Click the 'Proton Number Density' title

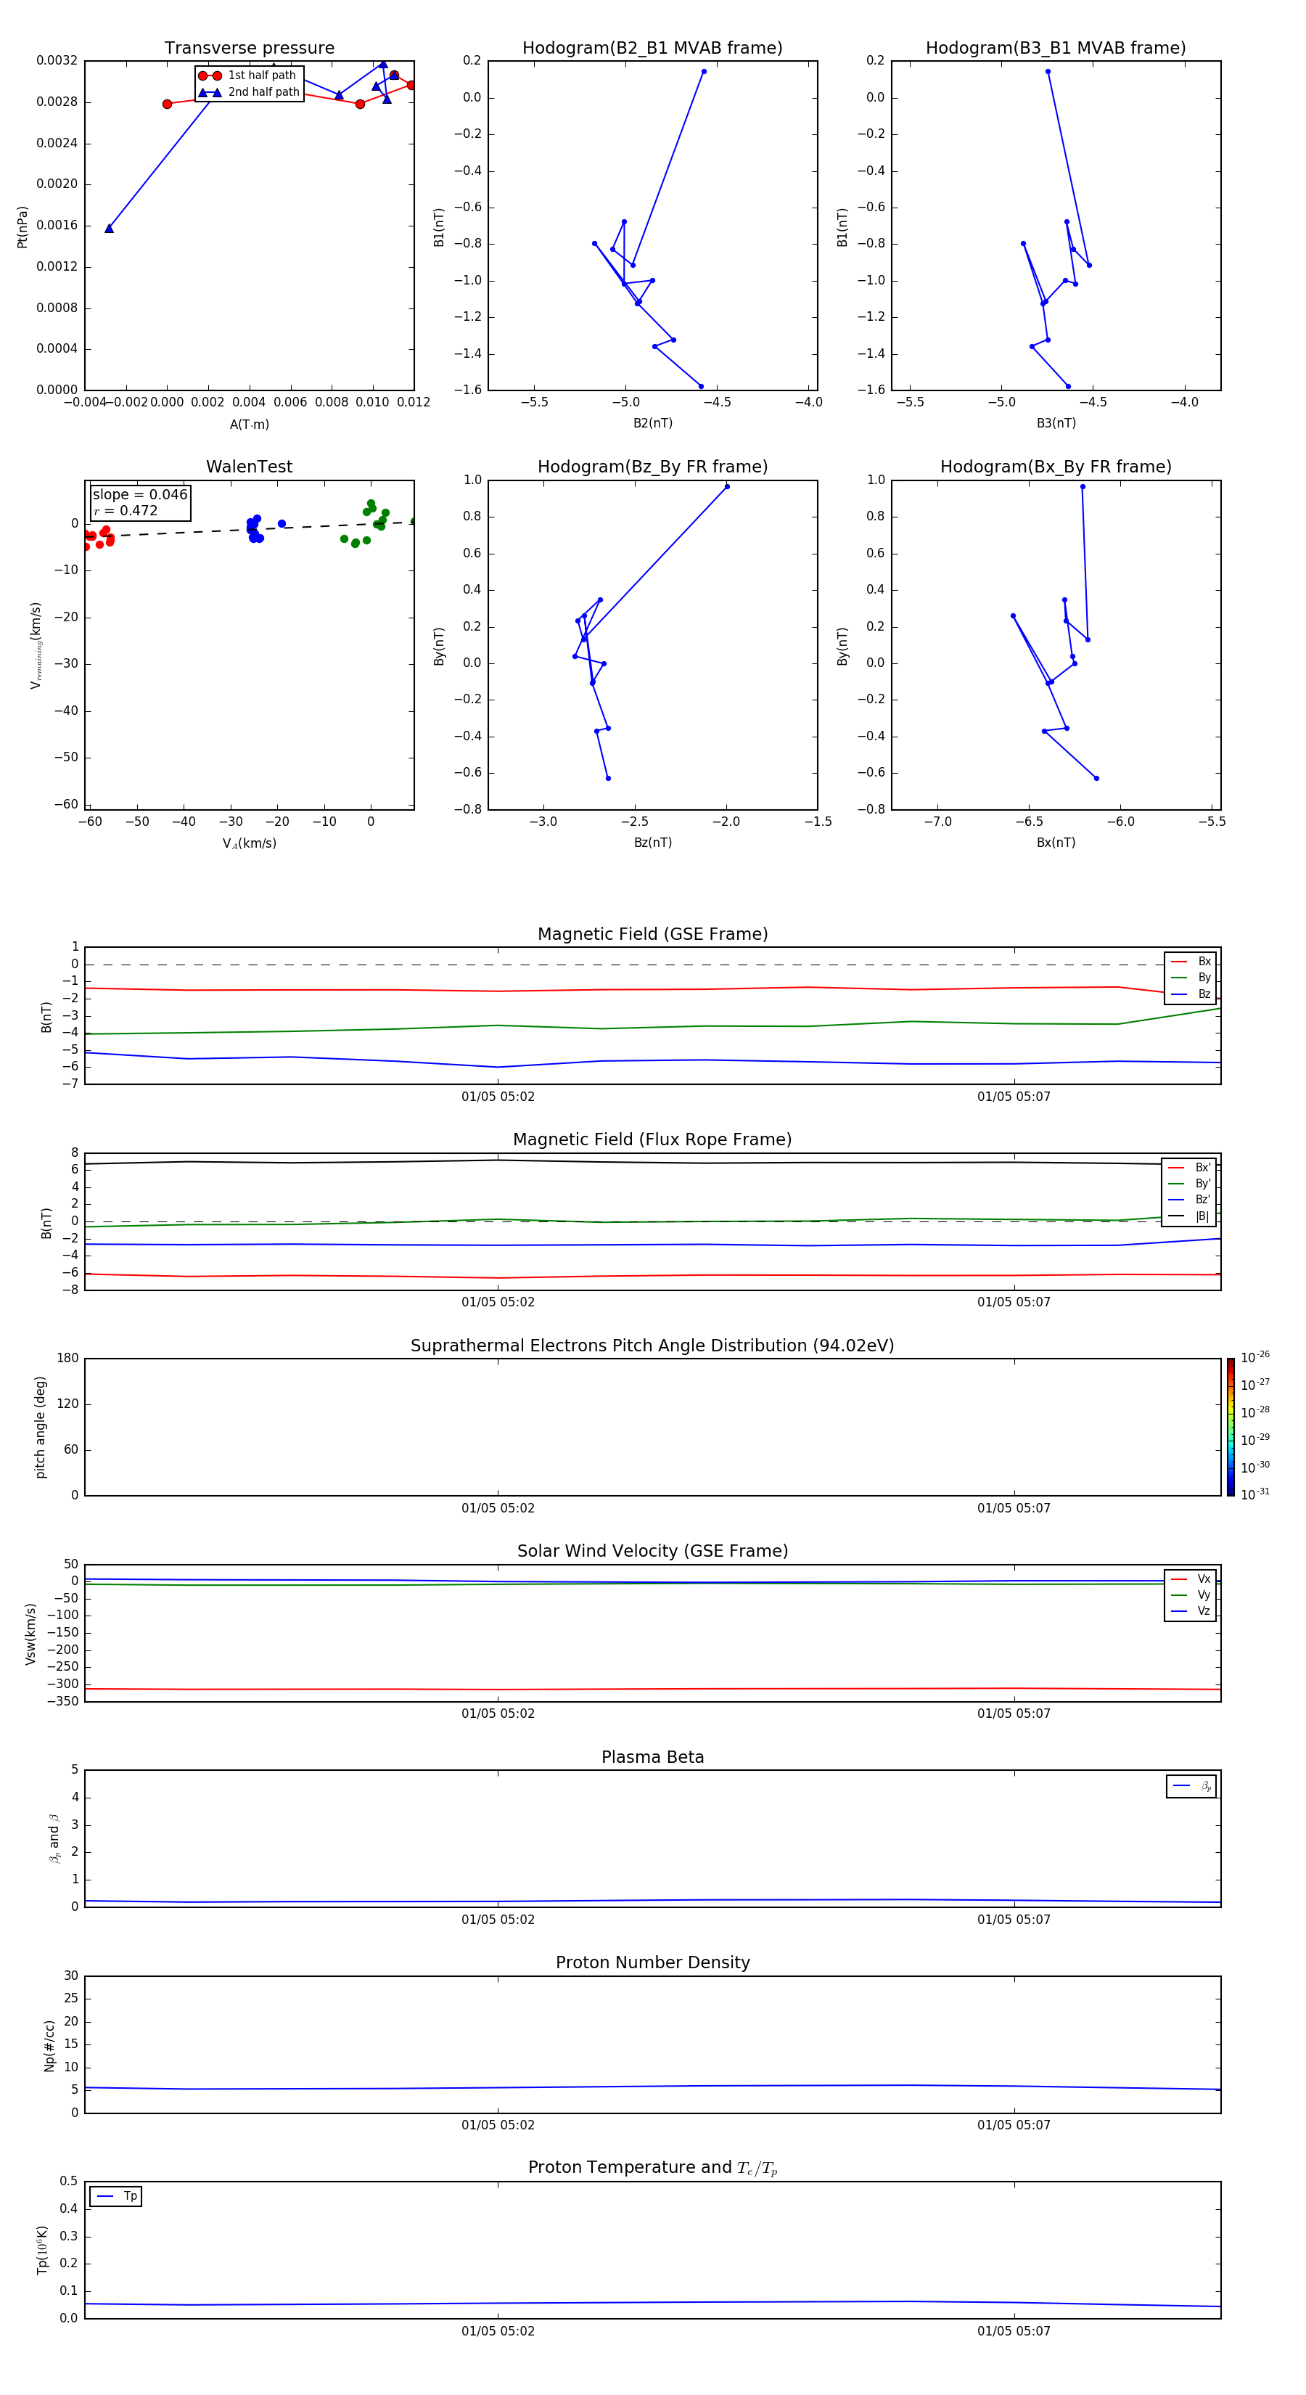(x=652, y=1962)
